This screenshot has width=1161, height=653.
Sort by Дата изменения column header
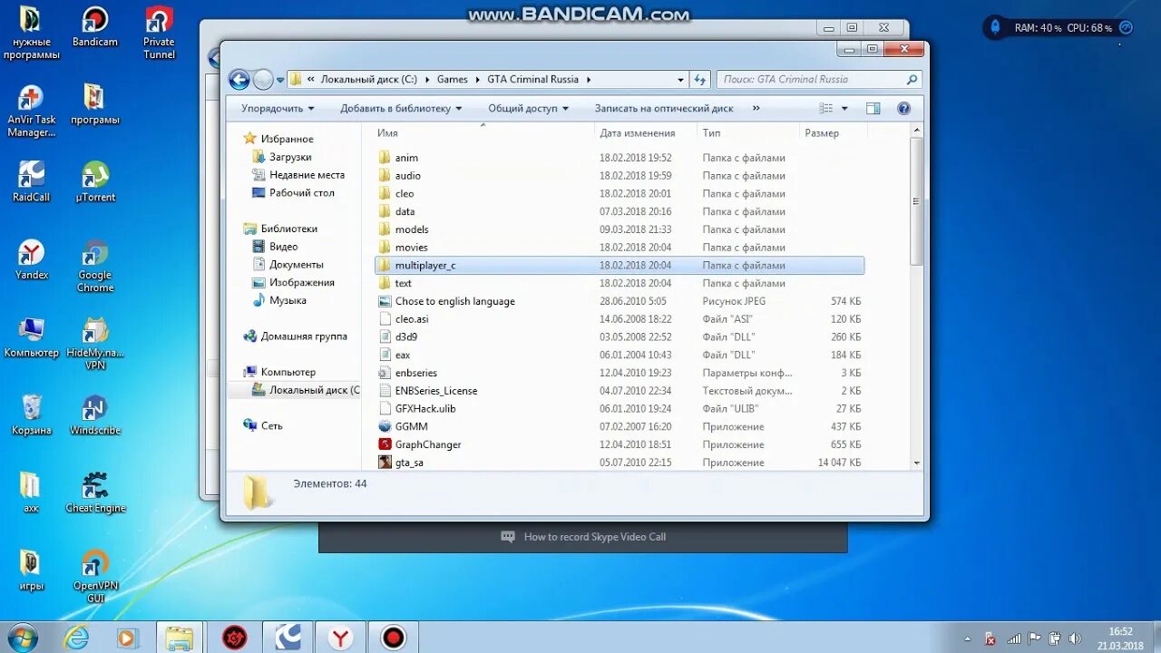coord(646,132)
